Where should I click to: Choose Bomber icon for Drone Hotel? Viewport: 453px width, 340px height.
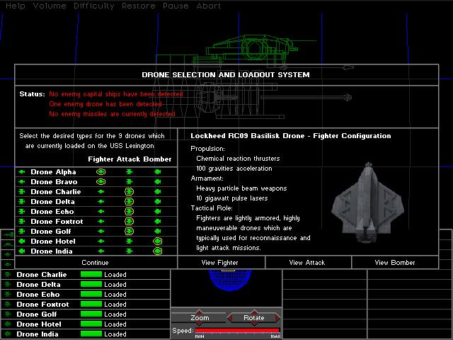[x=157, y=241]
